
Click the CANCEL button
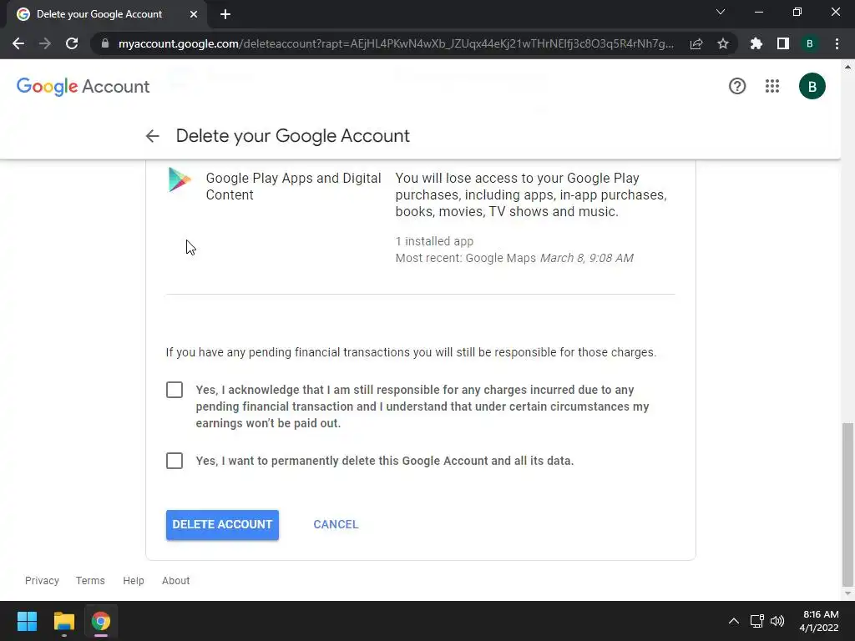(336, 524)
